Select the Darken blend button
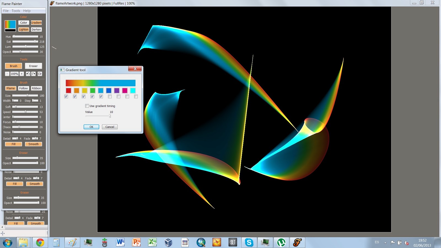 tap(36, 29)
